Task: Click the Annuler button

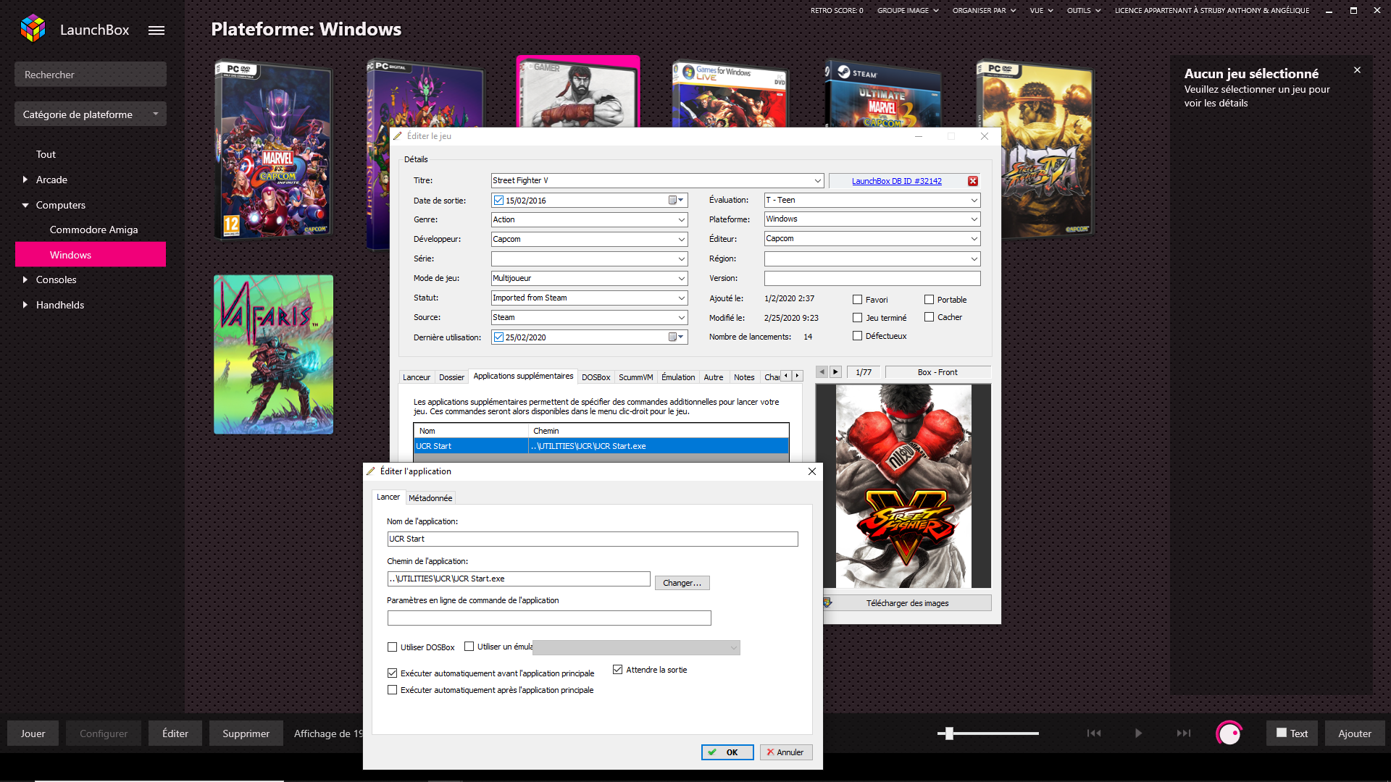Action: [x=786, y=752]
